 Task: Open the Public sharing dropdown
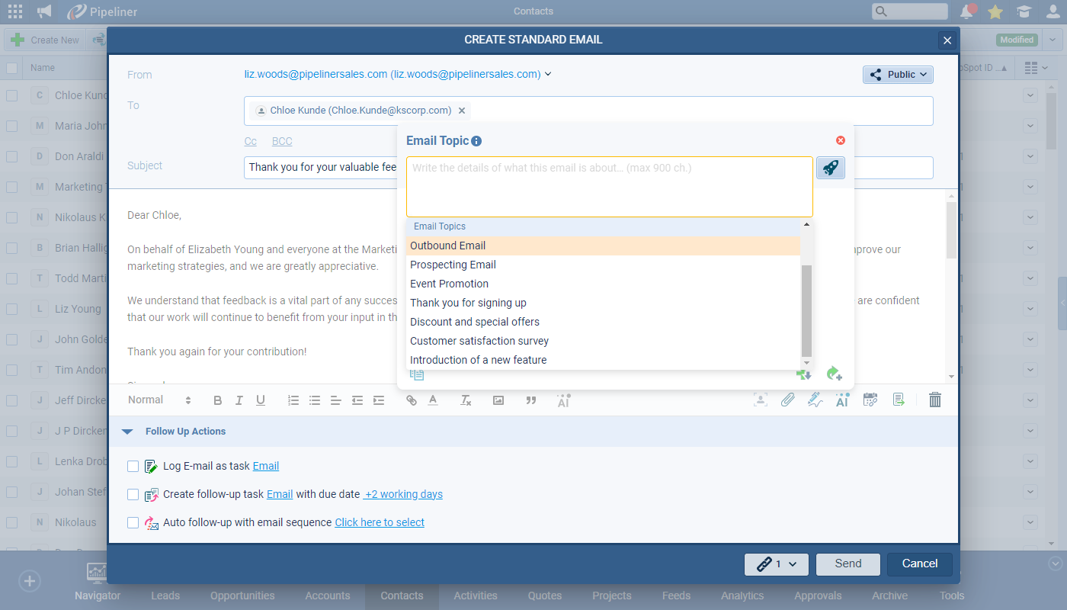[x=898, y=75]
